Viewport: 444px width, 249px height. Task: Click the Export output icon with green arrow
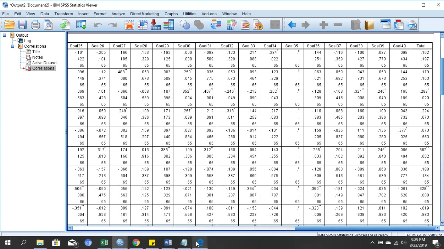click(65, 25)
